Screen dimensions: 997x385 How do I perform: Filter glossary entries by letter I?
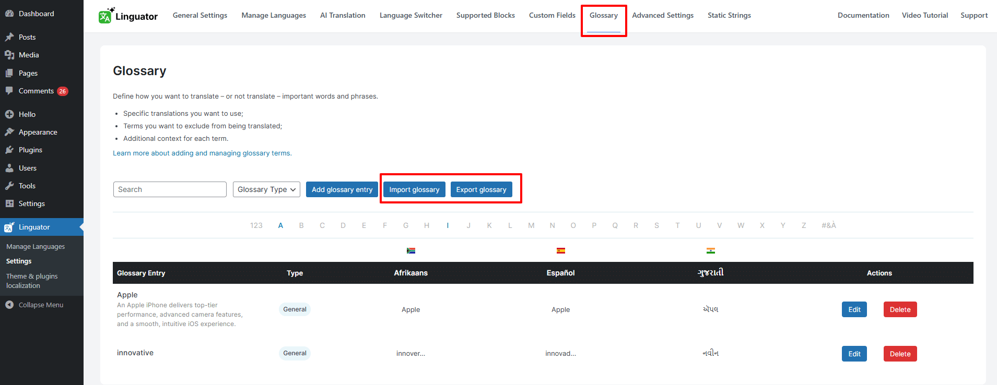pos(448,225)
